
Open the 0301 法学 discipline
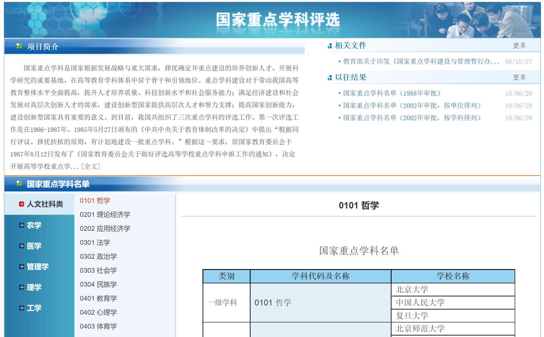(x=95, y=243)
